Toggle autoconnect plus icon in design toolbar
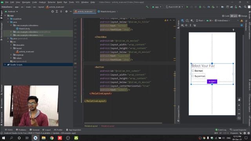The width and height of the screenshot is (251, 141). click(x=186, y=25)
